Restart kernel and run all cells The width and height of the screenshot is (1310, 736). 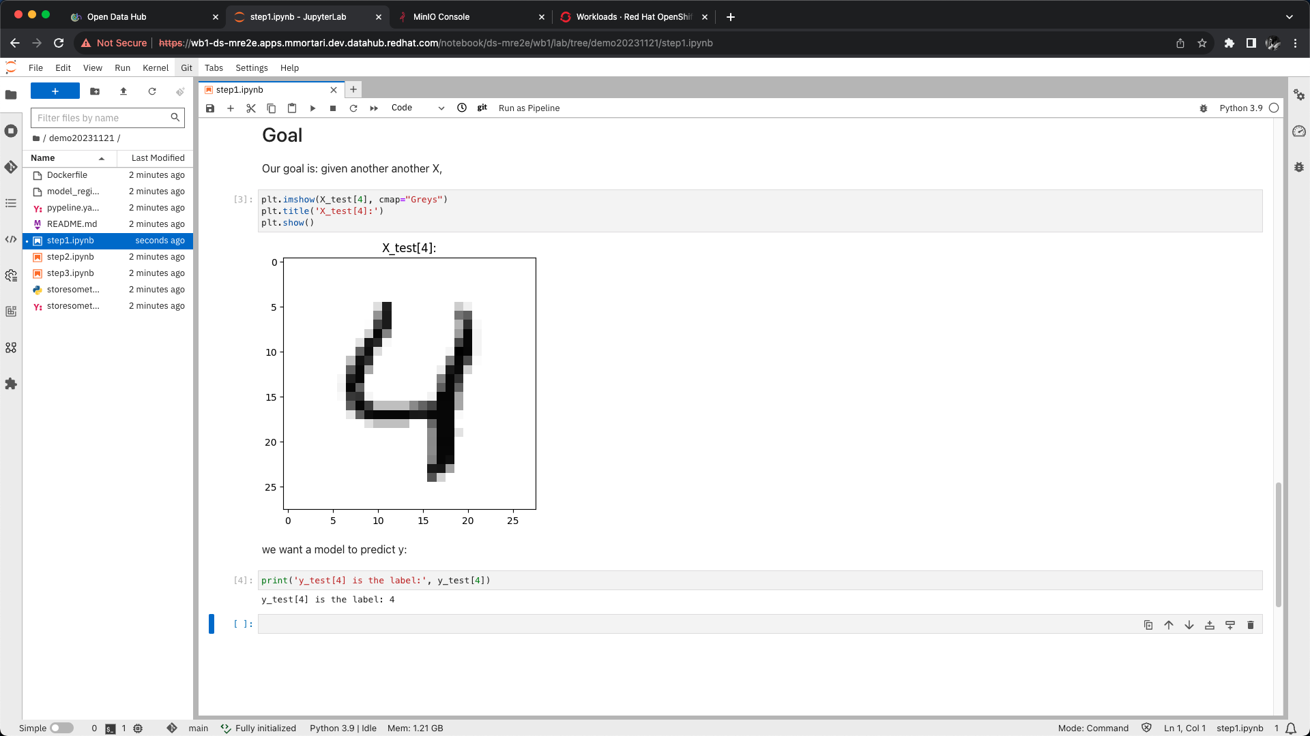coord(374,108)
